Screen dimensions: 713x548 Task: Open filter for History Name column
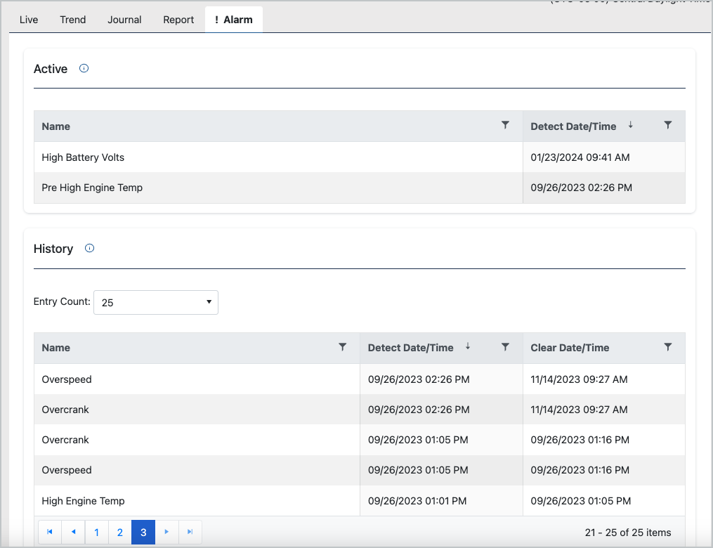click(x=342, y=347)
